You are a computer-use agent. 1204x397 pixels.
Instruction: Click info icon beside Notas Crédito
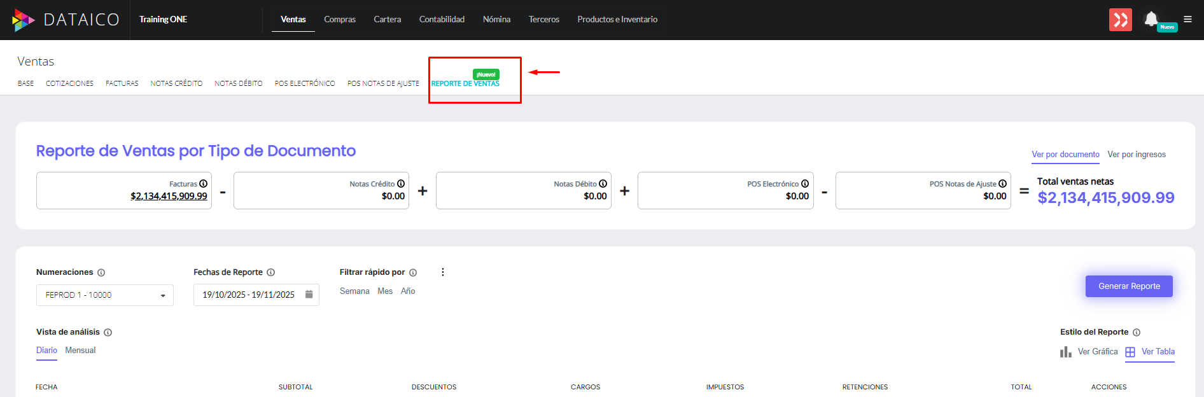coord(401,184)
